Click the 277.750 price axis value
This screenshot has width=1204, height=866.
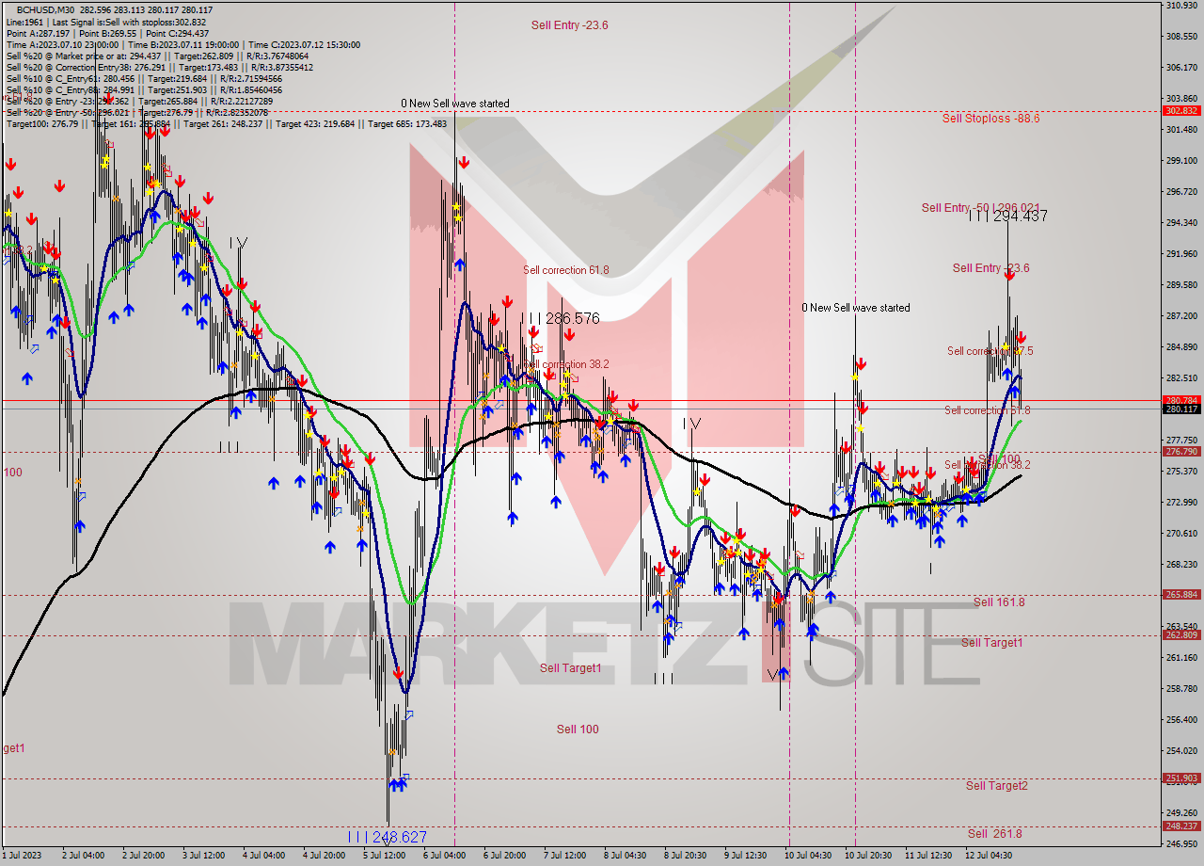[x=1180, y=440]
